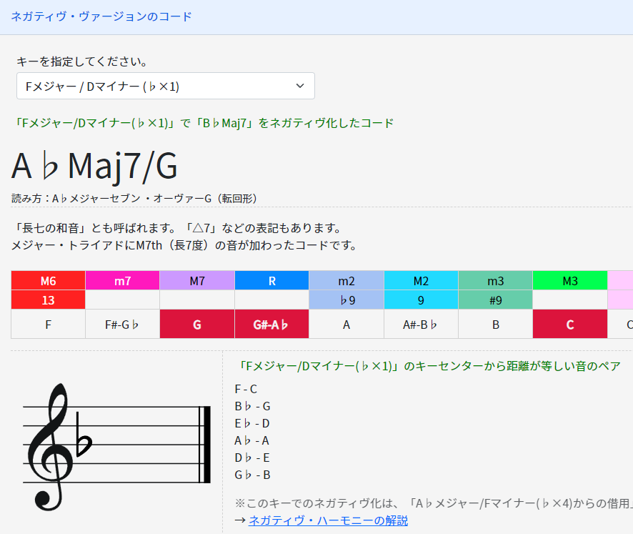This screenshot has width=633, height=534.
Task: Click the E♭ - D note pair
Action: 252,423
